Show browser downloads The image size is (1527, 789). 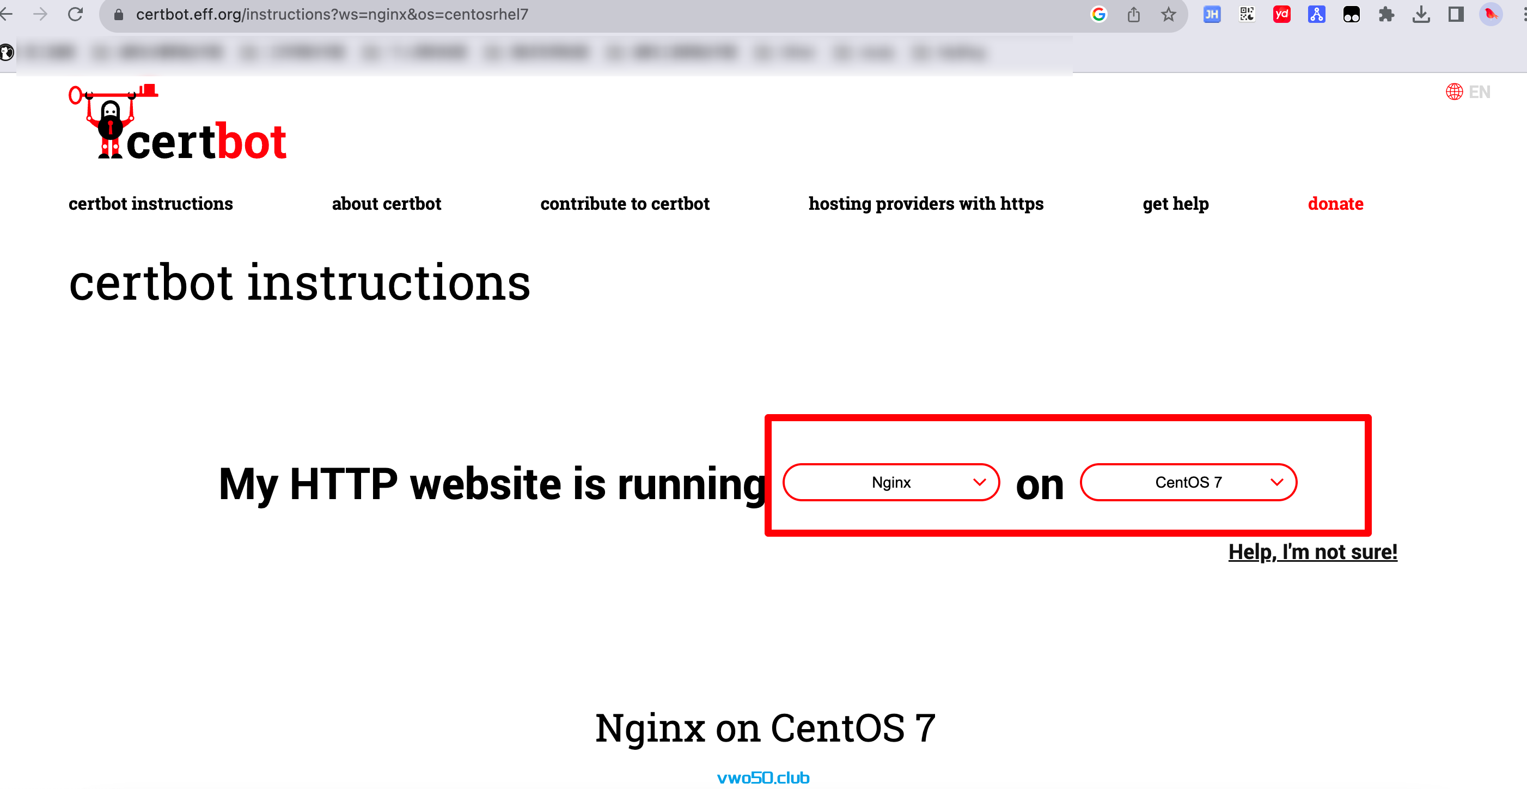[x=1421, y=14]
